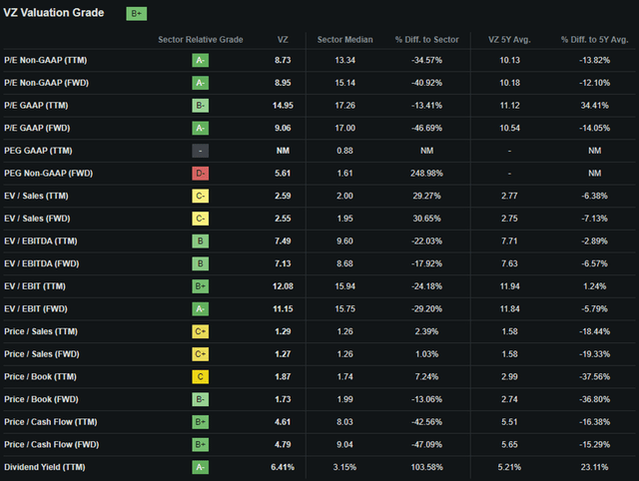Image resolution: width=639 pixels, height=481 pixels.
Task: Click the C+ grade badge for Price / Sales (FWD)
Action: pos(200,354)
